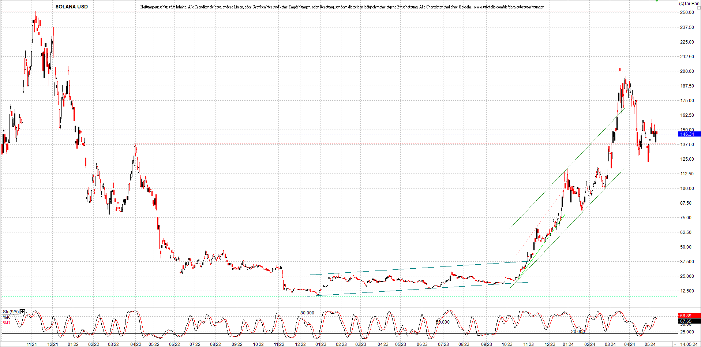Viewport: 701px width, 347px height.
Task: Click the 200.00 price axis label
Action: coord(687,71)
